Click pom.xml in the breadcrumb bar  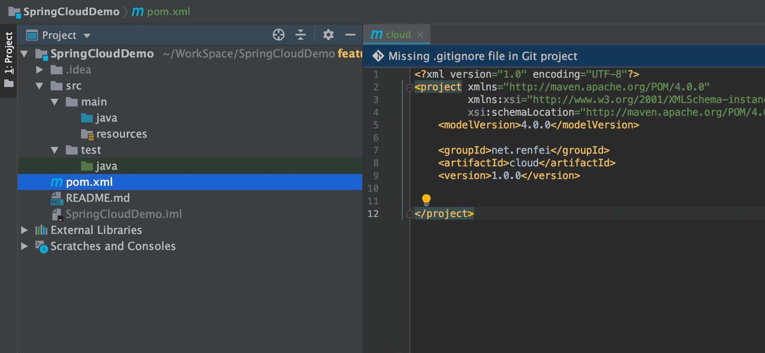coord(168,12)
